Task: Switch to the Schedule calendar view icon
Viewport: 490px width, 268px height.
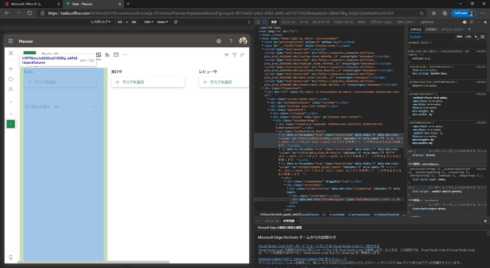Action: 116,55
